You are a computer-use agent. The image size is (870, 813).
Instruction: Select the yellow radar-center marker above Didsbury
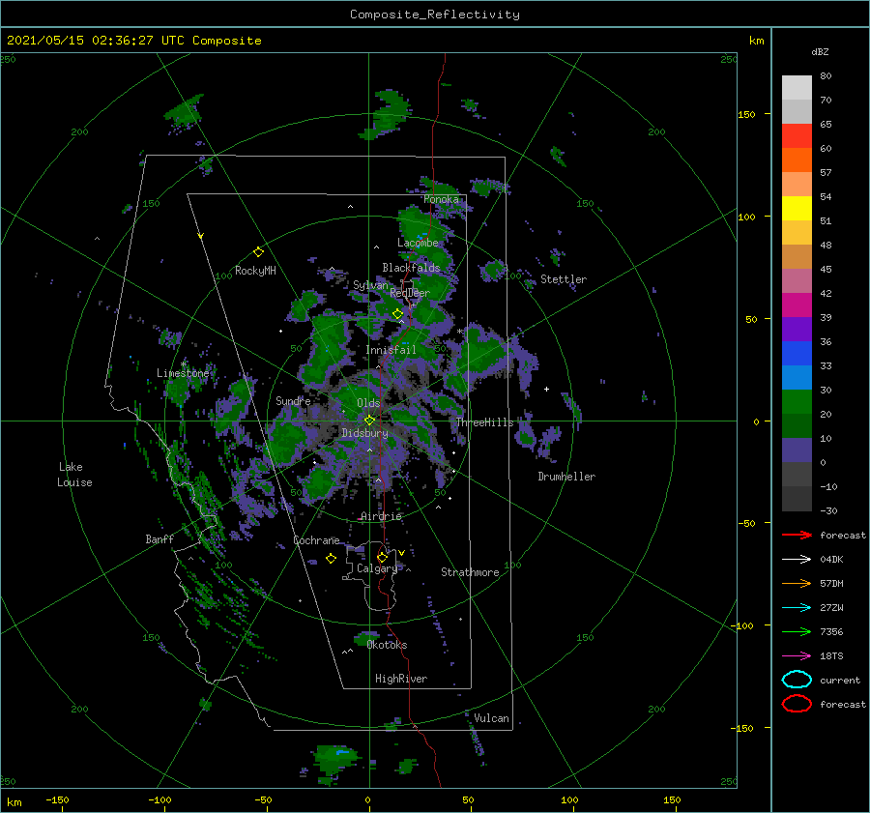tap(369, 421)
